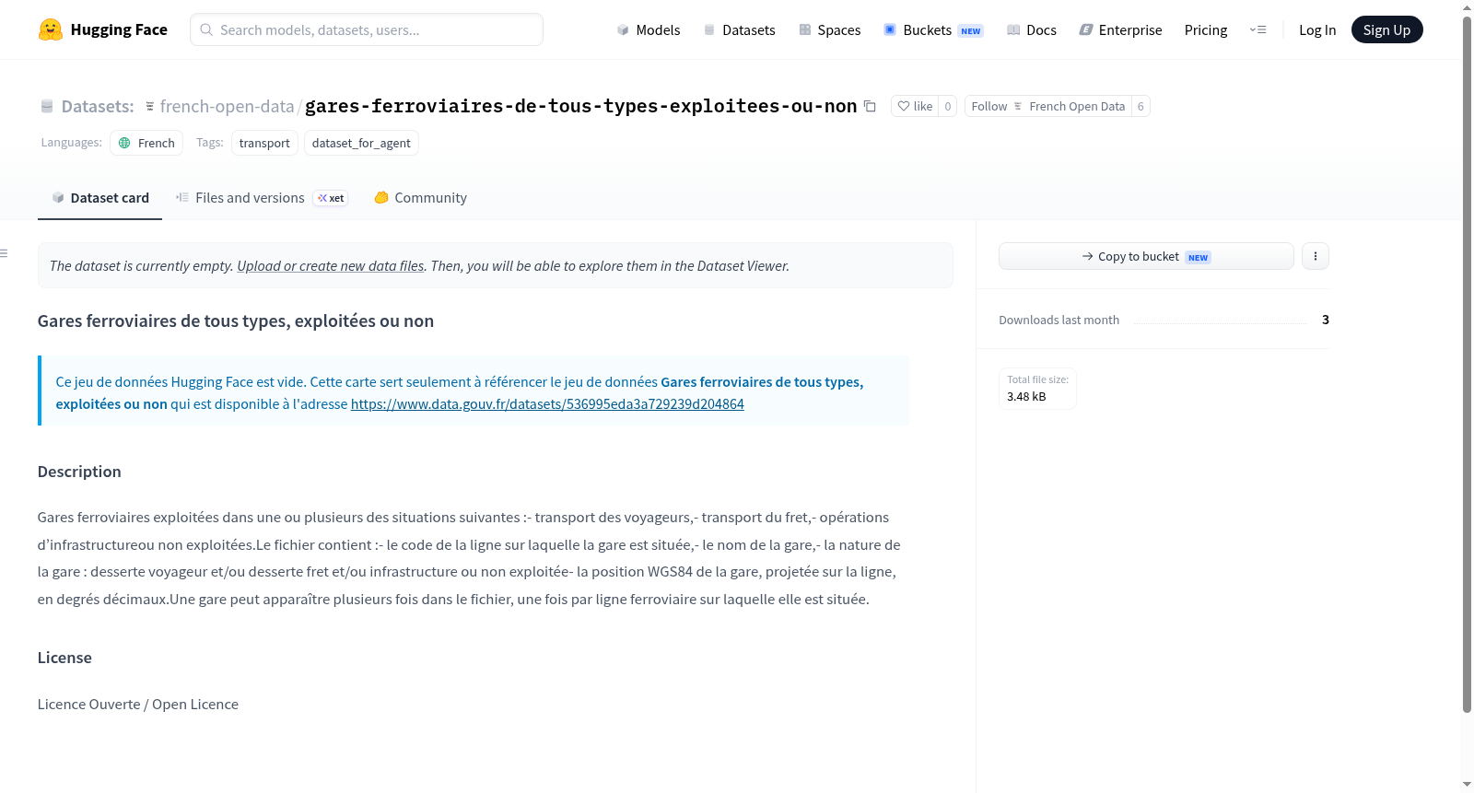The height and width of the screenshot is (793, 1474).
Task: Click the text Licence Ouverte / Open Licence
Action: point(138,704)
